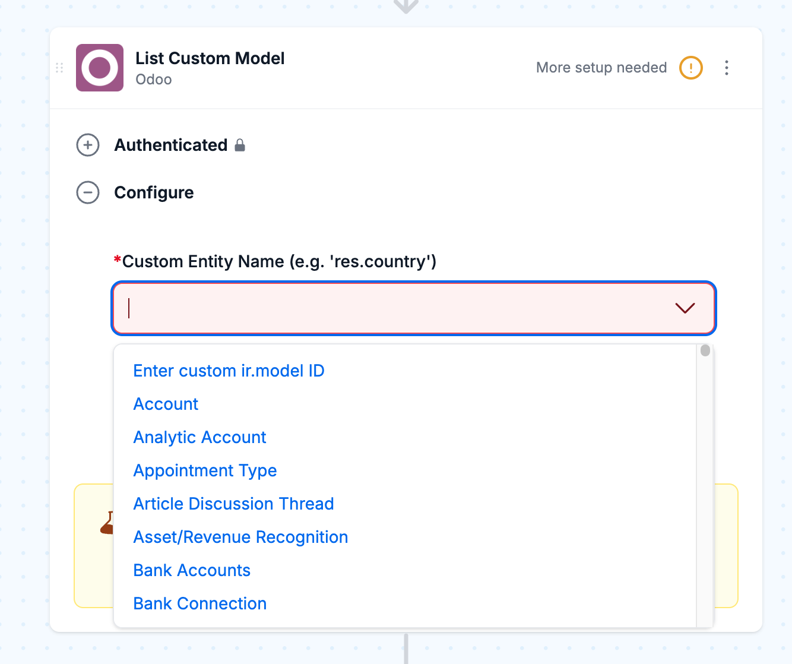Click the Odoo app logo icon
This screenshot has width=792, height=664.
tap(100, 68)
